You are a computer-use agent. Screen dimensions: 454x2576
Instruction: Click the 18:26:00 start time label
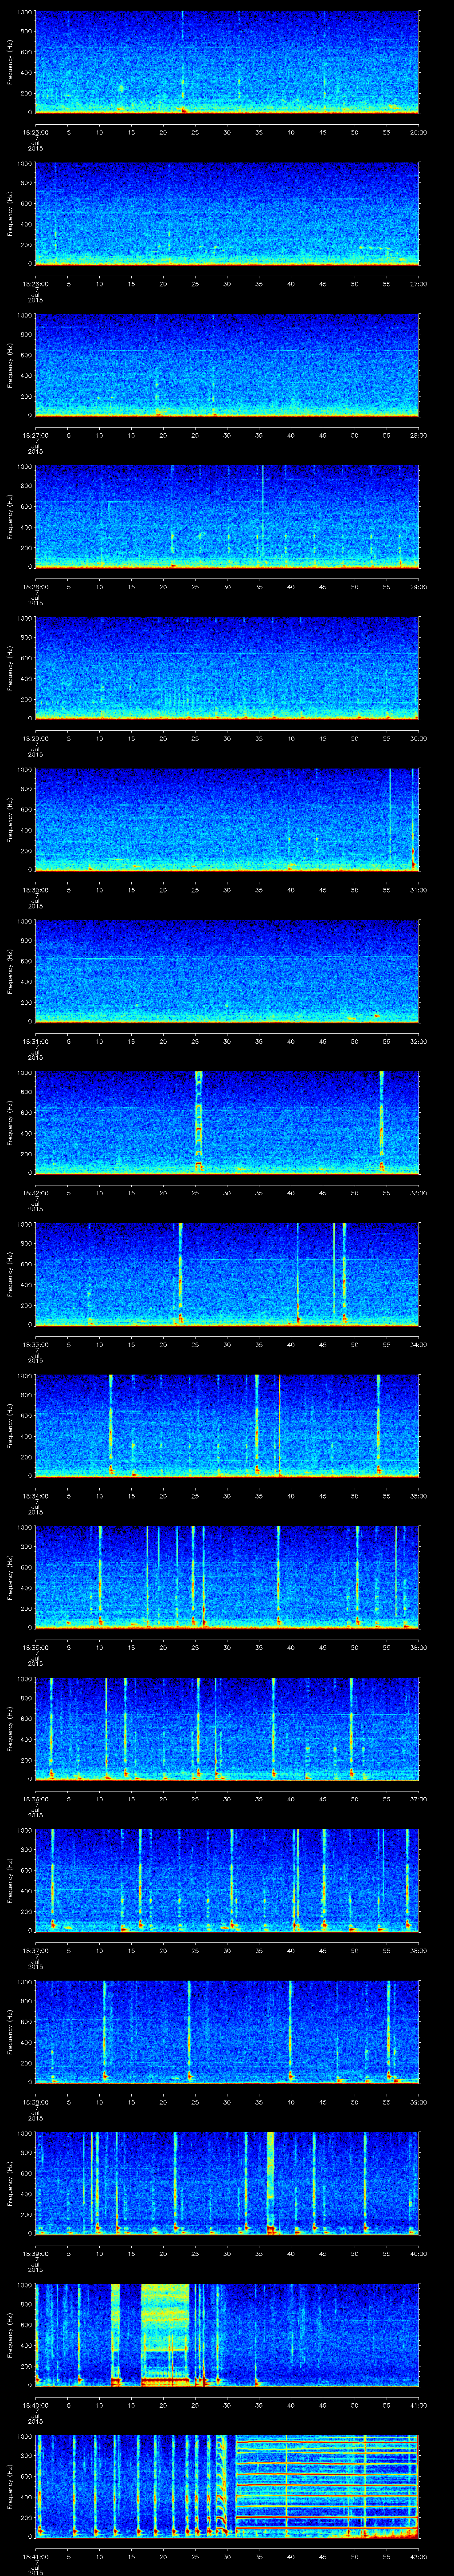pyautogui.click(x=36, y=284)
